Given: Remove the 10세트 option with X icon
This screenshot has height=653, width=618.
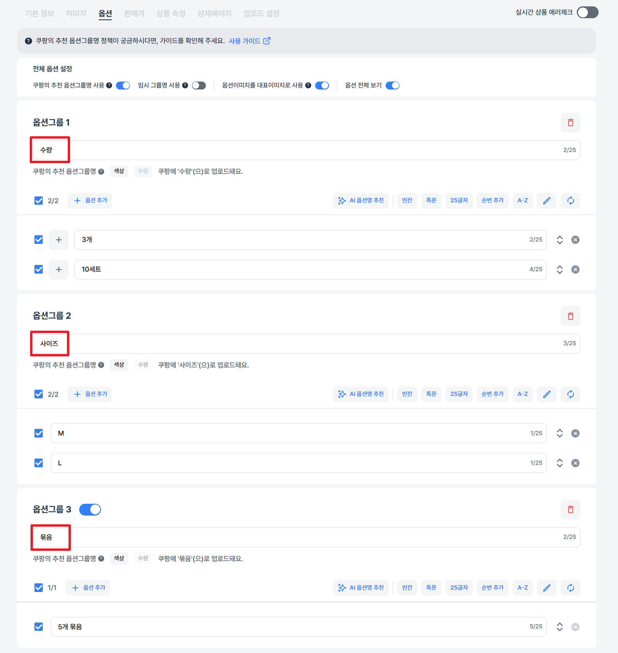Looking at the screenshot, I should pos(575,269).
